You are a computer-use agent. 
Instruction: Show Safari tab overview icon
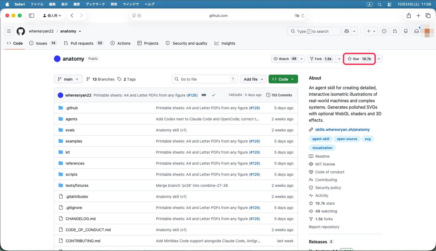(x=428, y=16)
